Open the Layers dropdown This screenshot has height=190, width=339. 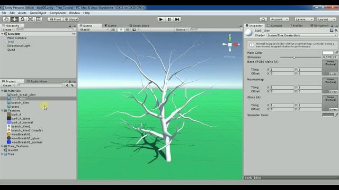pyautogui.click(x=304, y=20)
